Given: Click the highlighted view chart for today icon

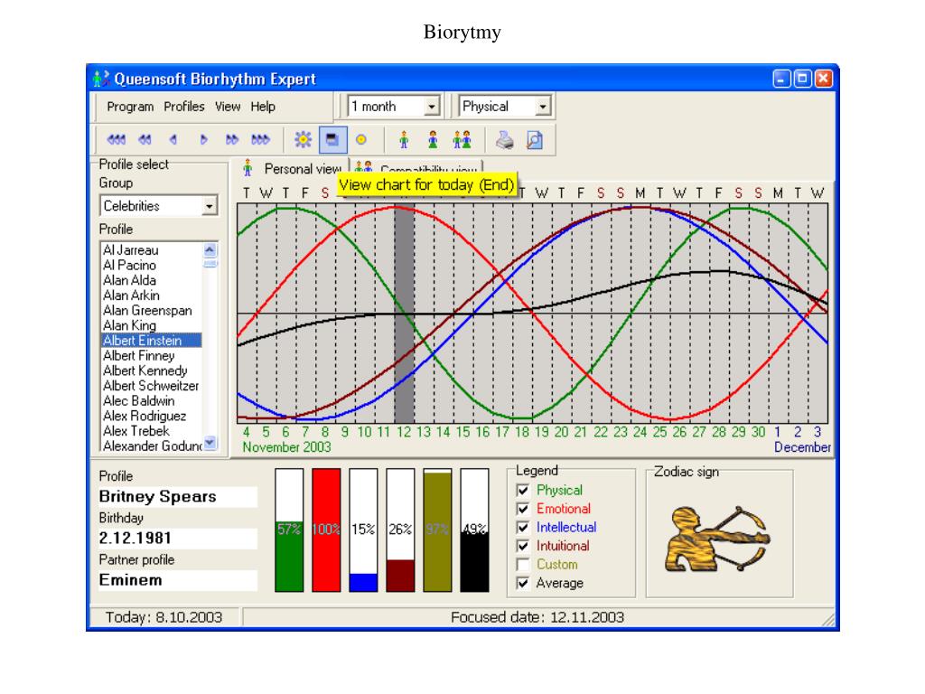Looking at the screenshot, I should tap(332, 140).
